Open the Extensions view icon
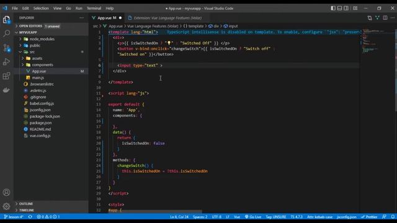The width and height of the screenshot is (397, 223). pyautogui.click(x=6, y=76)
